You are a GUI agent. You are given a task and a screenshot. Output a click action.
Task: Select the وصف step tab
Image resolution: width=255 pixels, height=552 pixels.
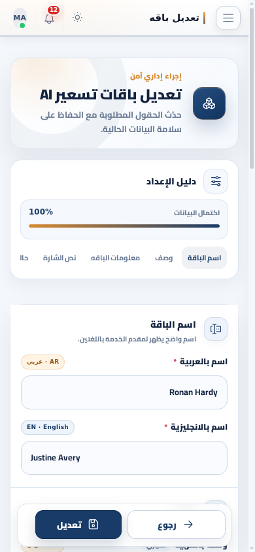164,258
